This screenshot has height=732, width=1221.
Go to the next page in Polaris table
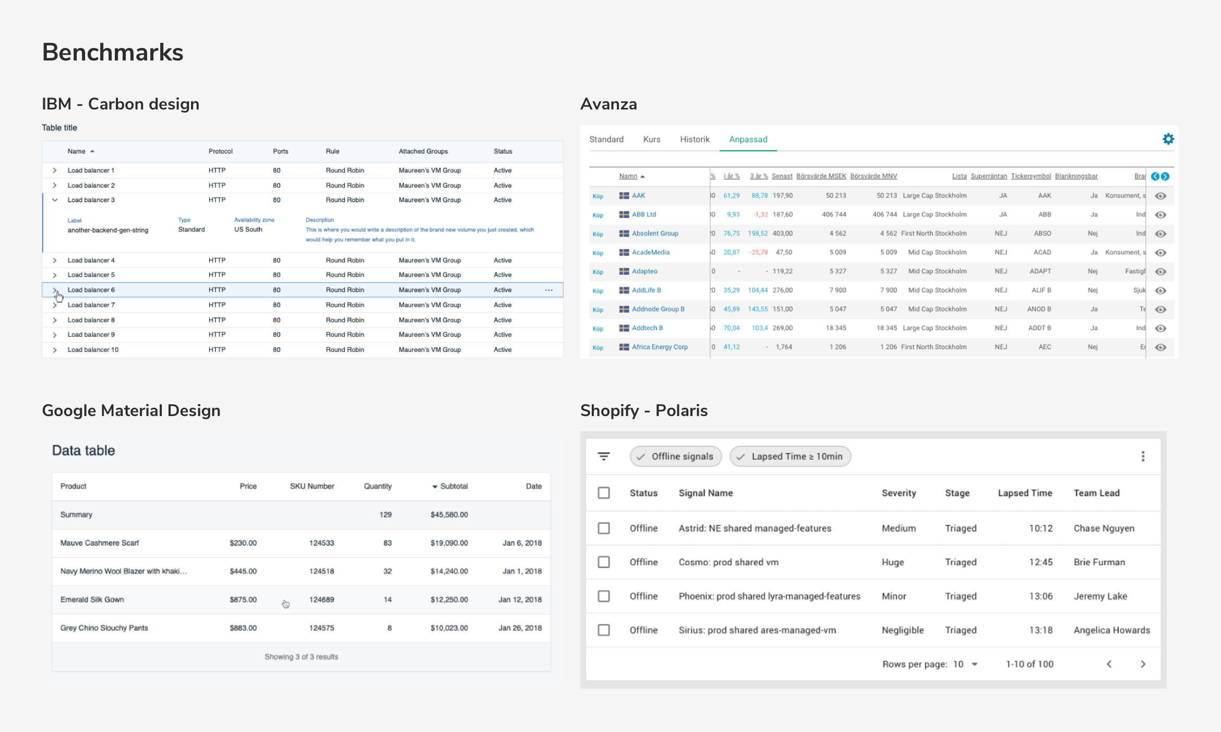[x=1143, y=664]
